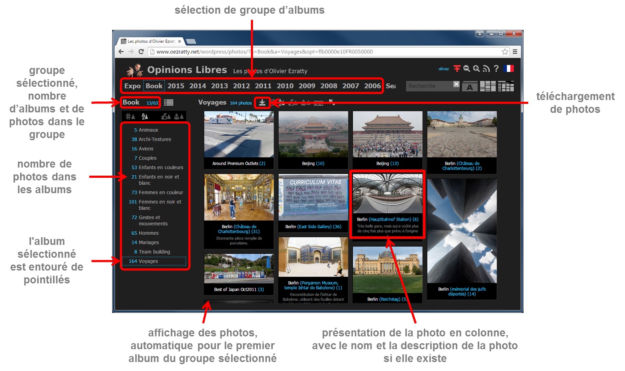The image size is (625, 371).
Task: Select the 2012 album group
Action: (241, 86)
